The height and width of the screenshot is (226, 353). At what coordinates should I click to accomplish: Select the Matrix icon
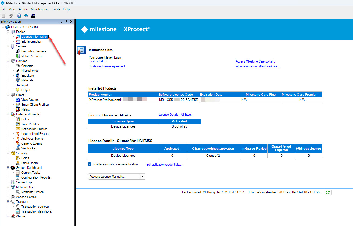pos(18,109)
